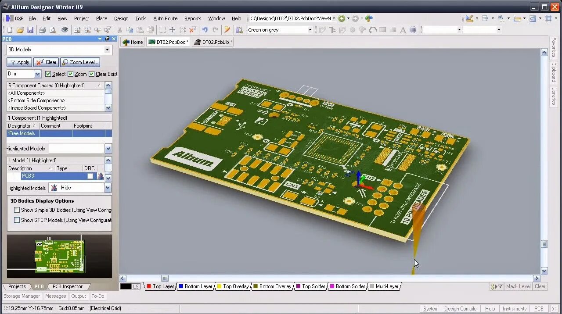Toggle DRC checkbox for PCB3 model
Screen dimensions: 562x314
tap(90, 176)
